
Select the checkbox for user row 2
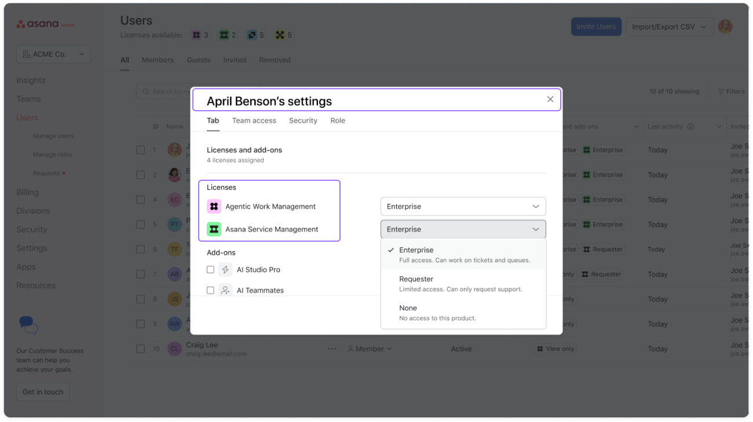click(141, 174)
